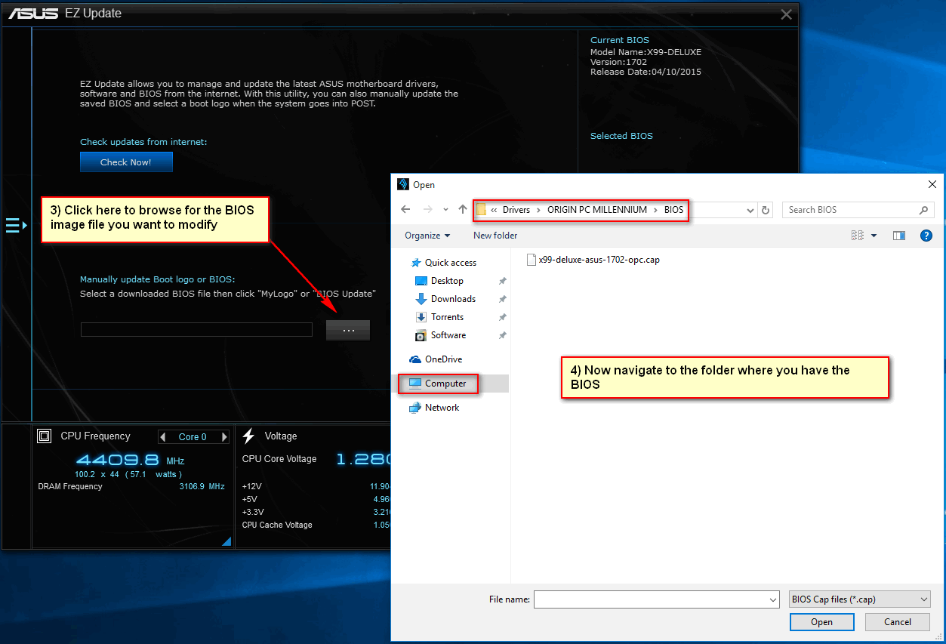Select the BIOS breadcrumb in address bar
946x644 pixels.
tap(673, 210)
